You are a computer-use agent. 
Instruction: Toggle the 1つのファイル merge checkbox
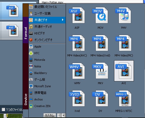pyautogui.click(x=3, y=110)
